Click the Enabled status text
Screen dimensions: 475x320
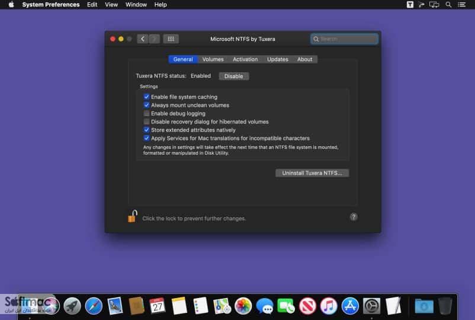201,76
